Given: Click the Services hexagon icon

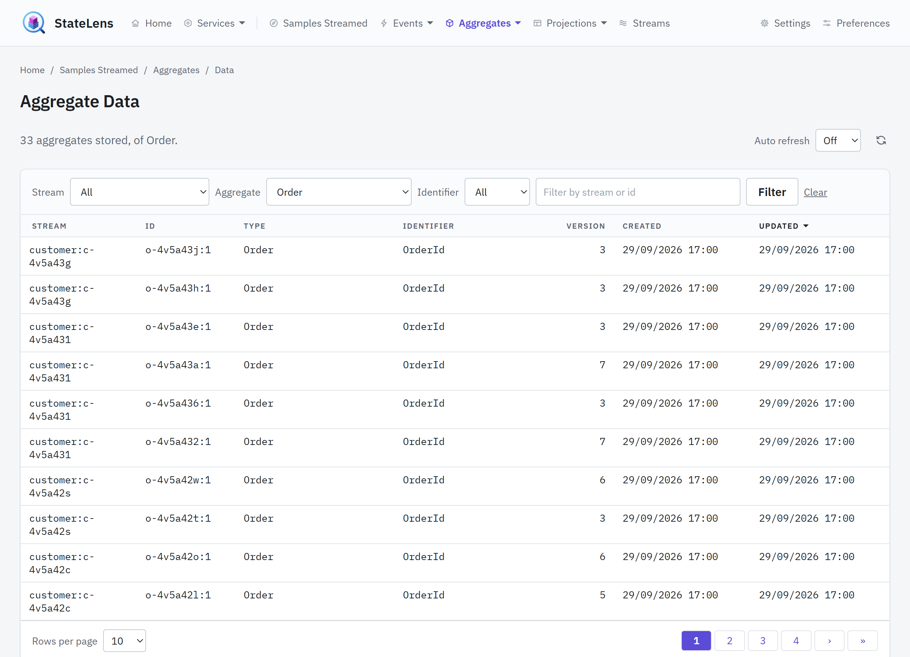Looking at the screenshot, I should [x=188, y=23].
